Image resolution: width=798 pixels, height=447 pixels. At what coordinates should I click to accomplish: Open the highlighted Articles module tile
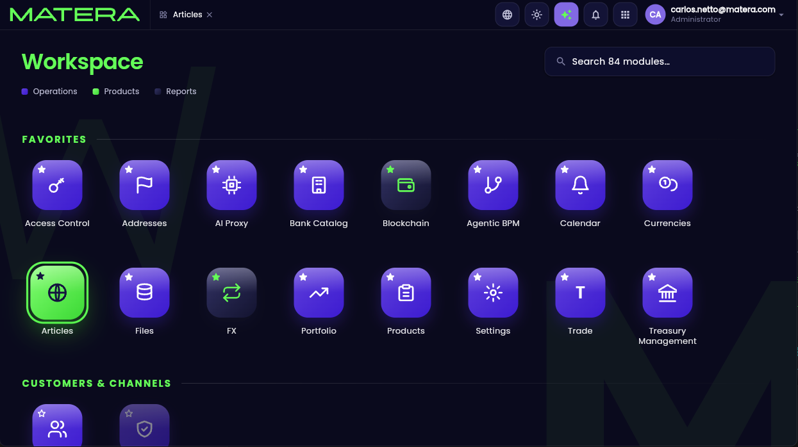[57, 293]
